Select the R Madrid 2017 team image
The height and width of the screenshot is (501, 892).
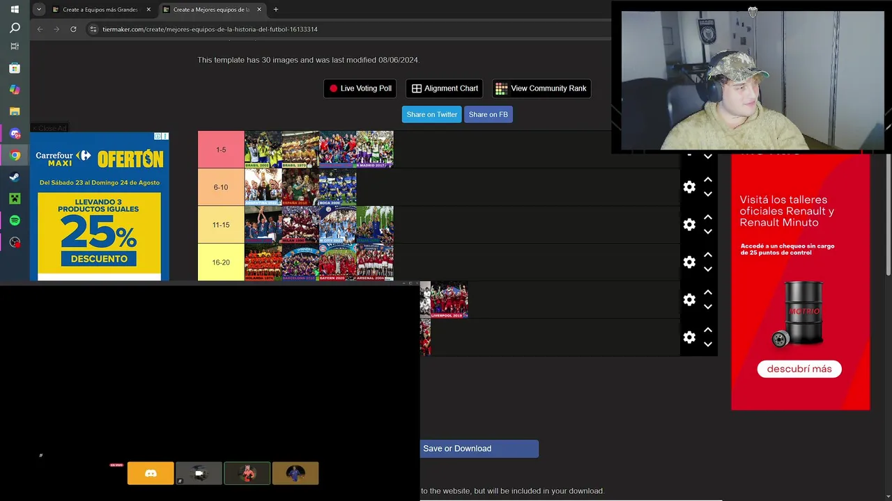tap(375, 150)
